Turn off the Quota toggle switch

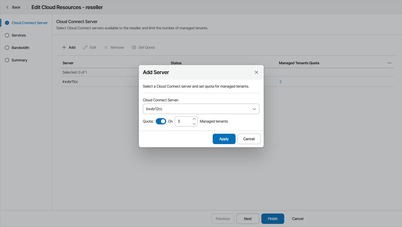click(161, 121)
